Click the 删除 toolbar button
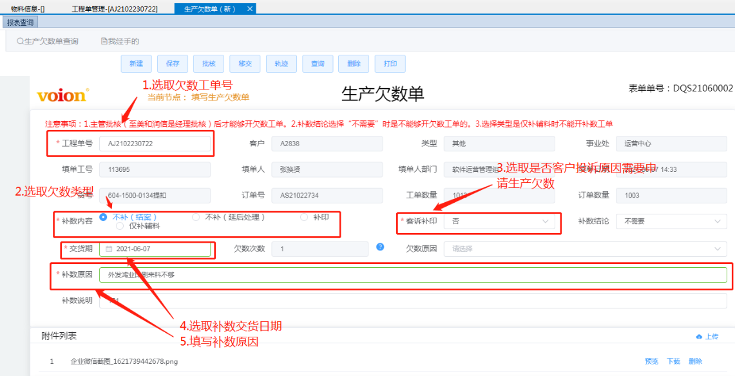 tap(354, 64)
